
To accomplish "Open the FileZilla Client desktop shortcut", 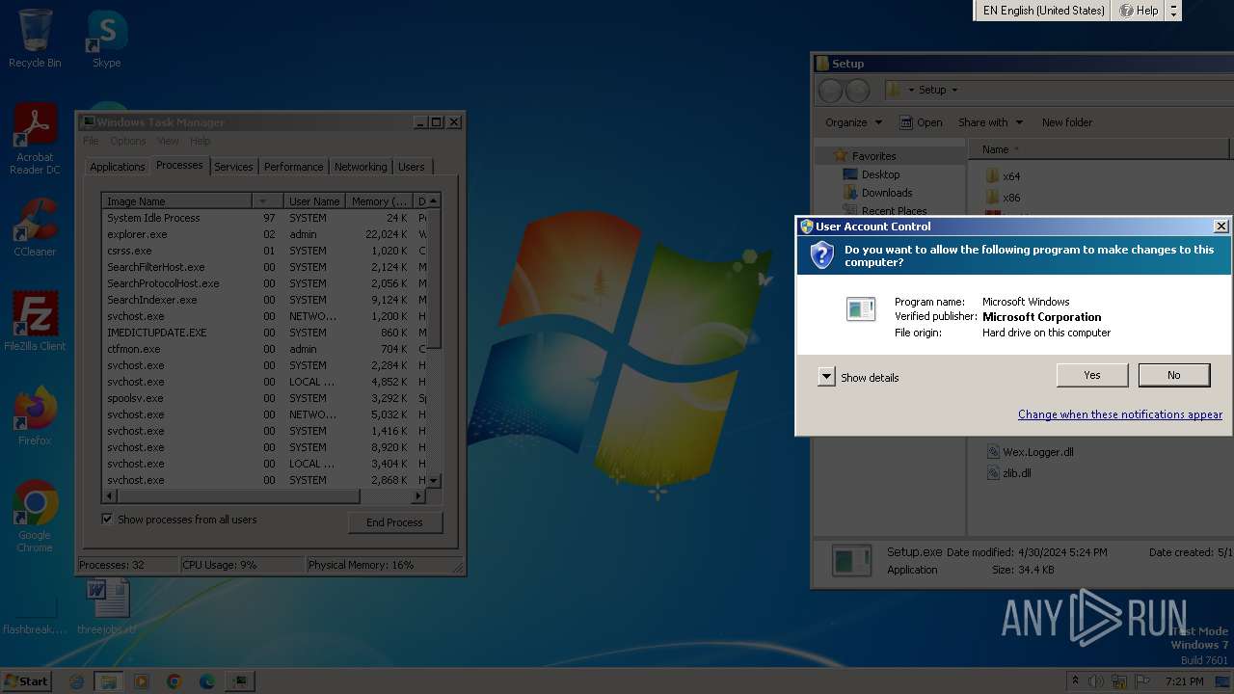I will pos(35,322).
